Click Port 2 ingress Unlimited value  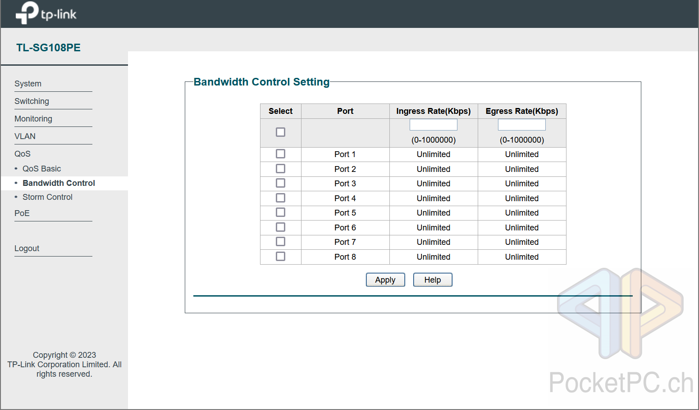(x=434, y=169)
